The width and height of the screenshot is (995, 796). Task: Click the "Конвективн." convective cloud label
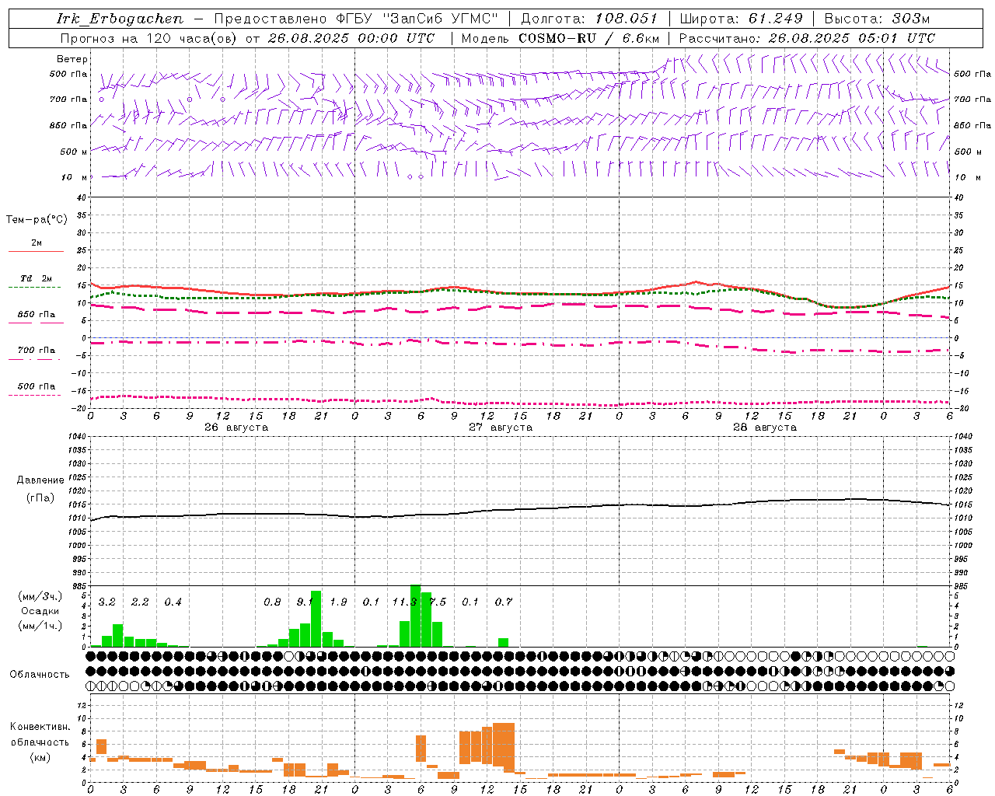pos(40,727)
